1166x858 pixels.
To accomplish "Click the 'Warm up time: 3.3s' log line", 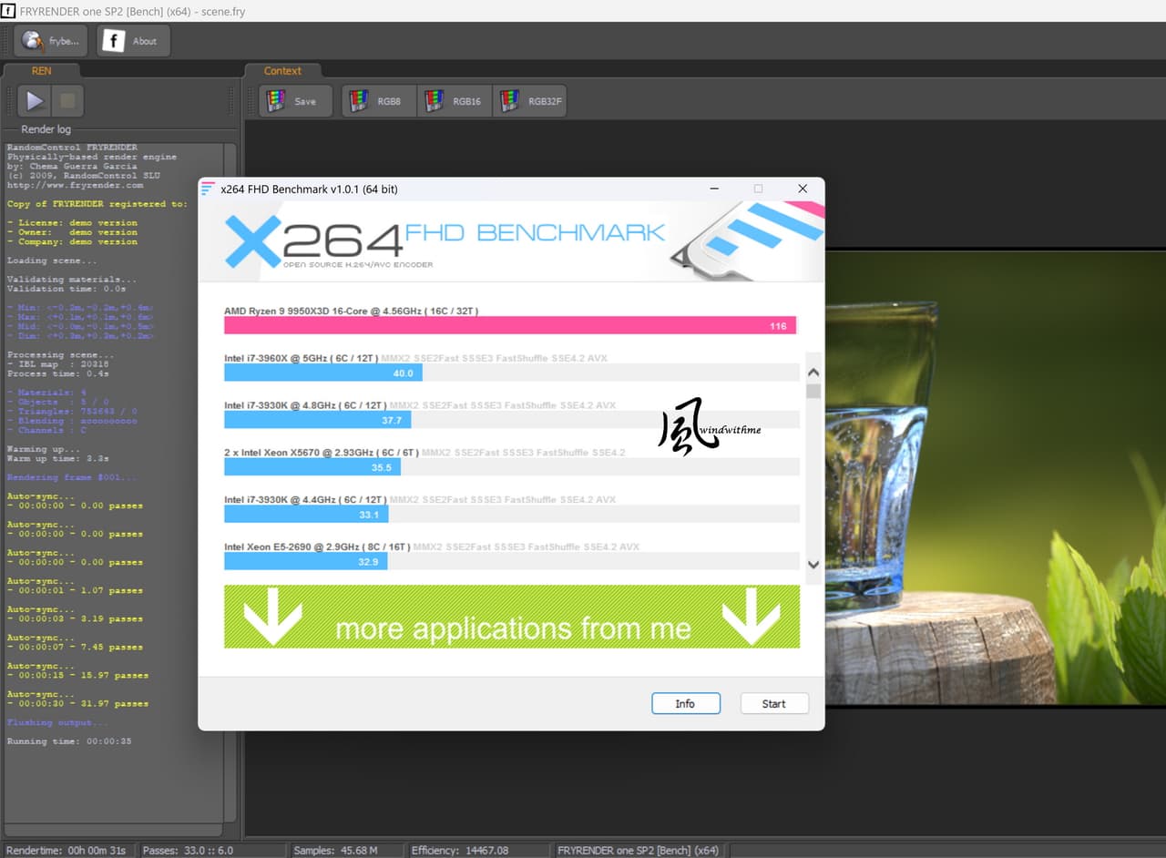I will pyautogui.click(x=58, y=458).
